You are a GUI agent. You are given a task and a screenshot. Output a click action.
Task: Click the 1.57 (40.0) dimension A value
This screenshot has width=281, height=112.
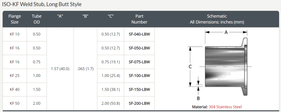click(60, 69)
